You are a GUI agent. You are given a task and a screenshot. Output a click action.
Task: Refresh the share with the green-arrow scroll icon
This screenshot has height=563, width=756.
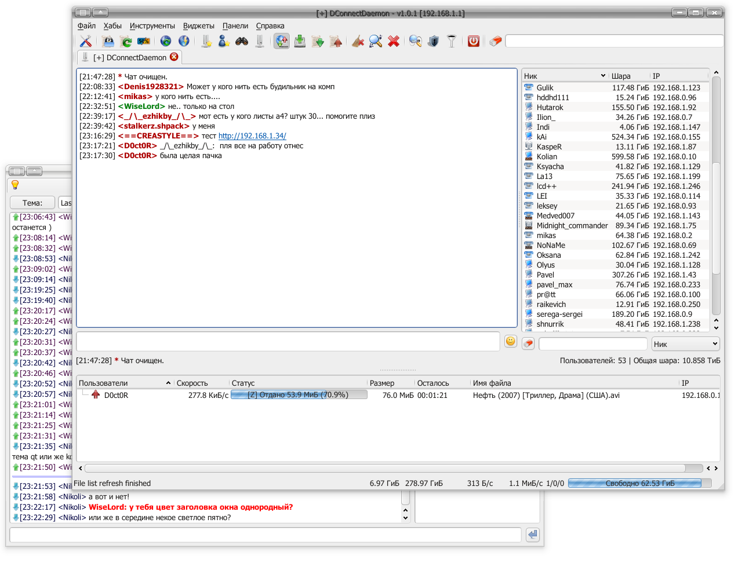click(126, 41)
